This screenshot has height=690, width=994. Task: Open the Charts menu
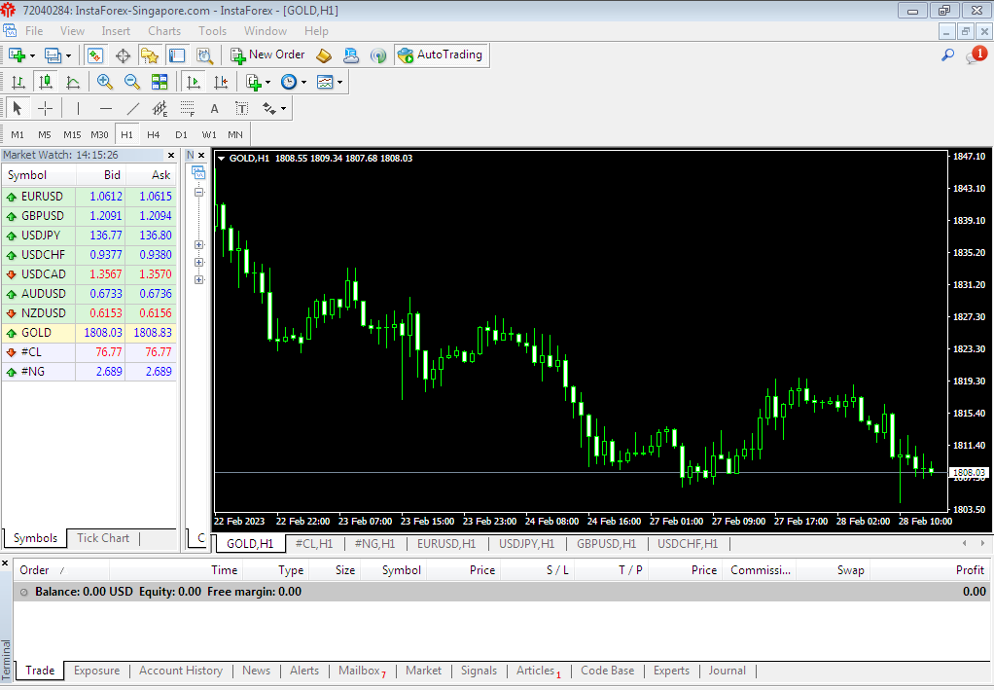click(x=164, y=31)
